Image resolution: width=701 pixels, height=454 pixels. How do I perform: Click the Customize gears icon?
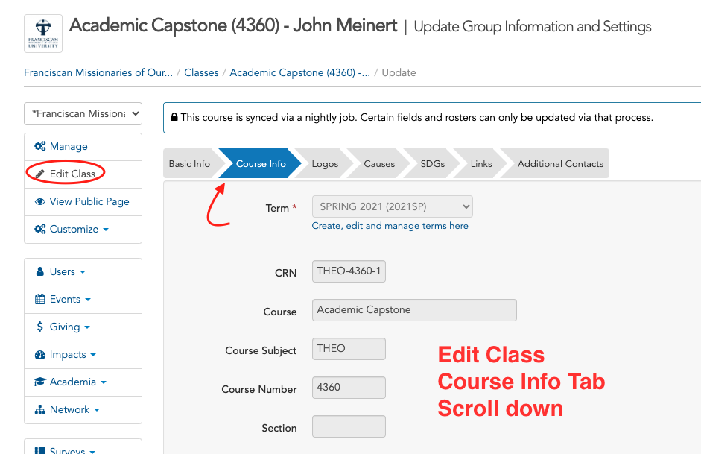(39, 229)
